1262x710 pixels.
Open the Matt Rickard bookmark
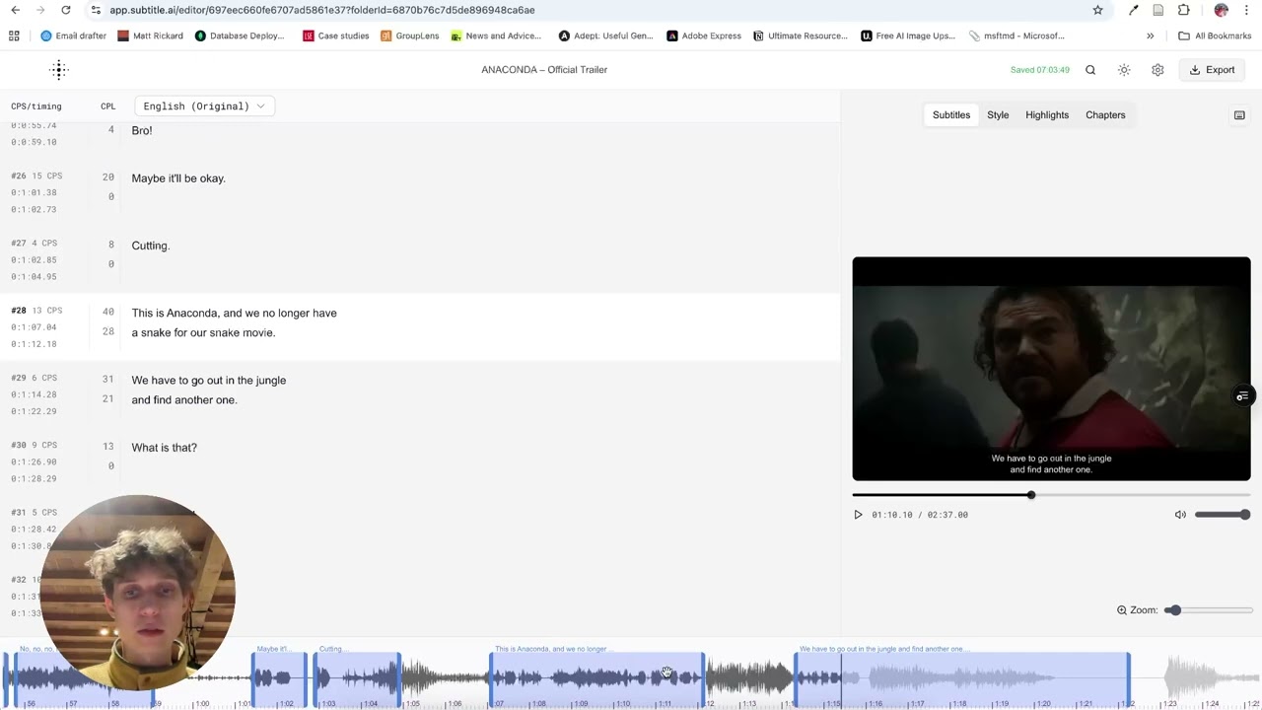click(x=151, y=35)
